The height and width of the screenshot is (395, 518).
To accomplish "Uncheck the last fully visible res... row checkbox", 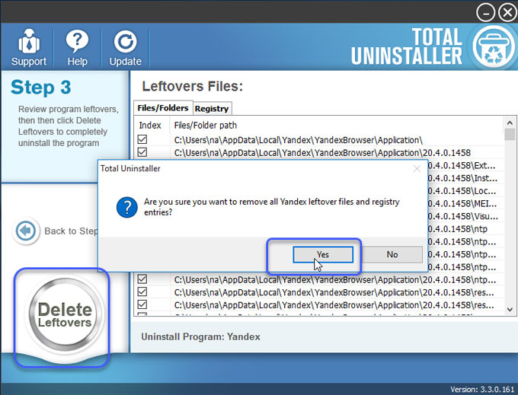I will 142,304.
